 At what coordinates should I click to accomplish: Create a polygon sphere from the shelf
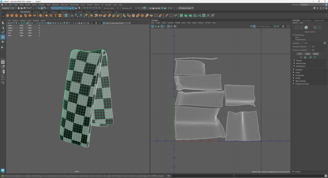point(7,15)
